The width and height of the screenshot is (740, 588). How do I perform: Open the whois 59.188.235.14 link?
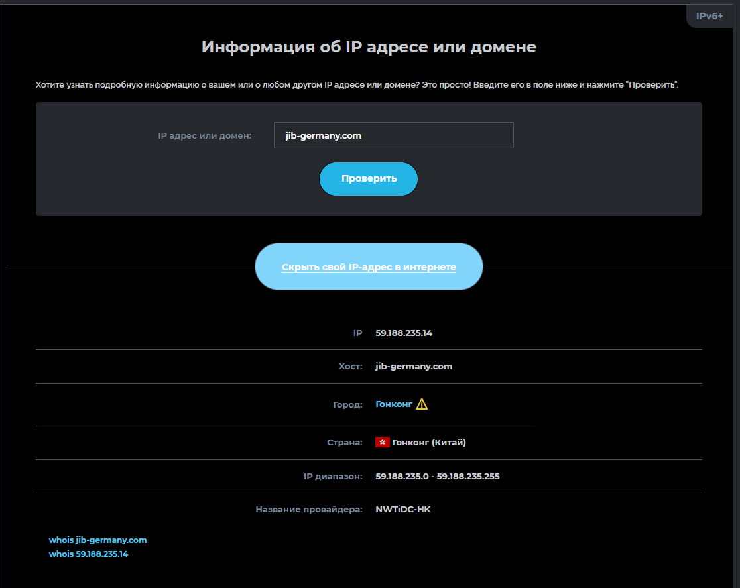(88, 554)
